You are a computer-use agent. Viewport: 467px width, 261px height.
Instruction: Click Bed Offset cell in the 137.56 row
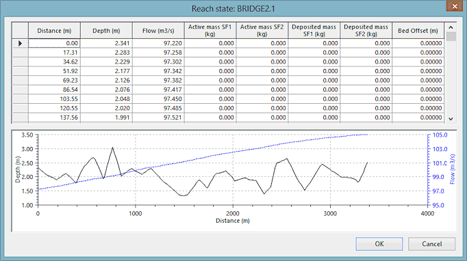tap(418, 118)
